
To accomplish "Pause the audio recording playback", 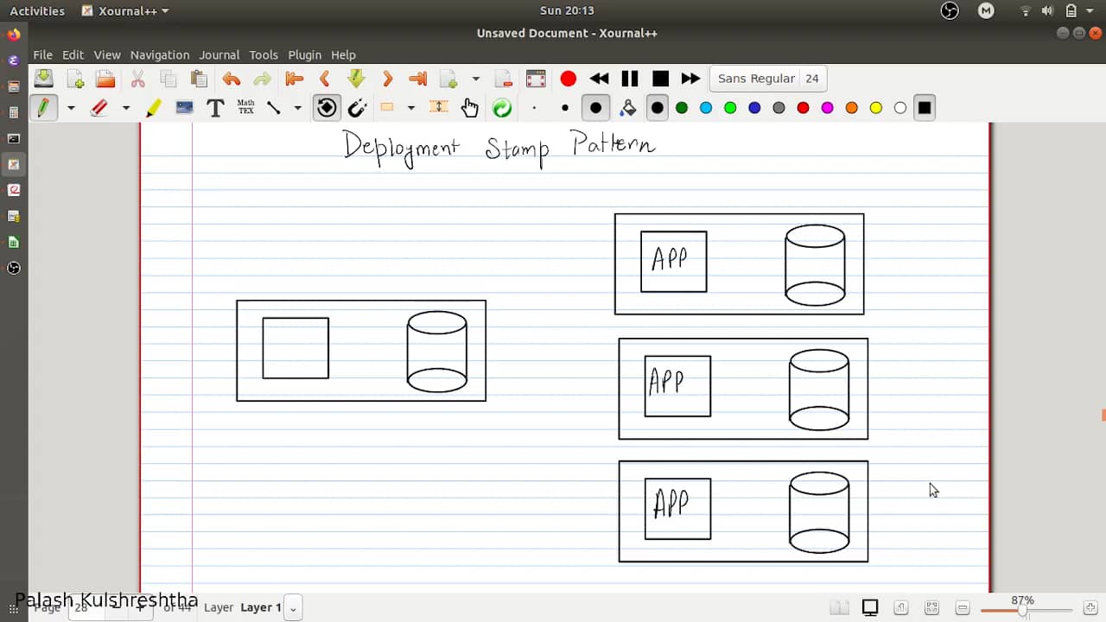I will pos(630,79).
